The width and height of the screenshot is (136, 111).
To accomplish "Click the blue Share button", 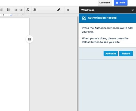I will pos(120,3).
